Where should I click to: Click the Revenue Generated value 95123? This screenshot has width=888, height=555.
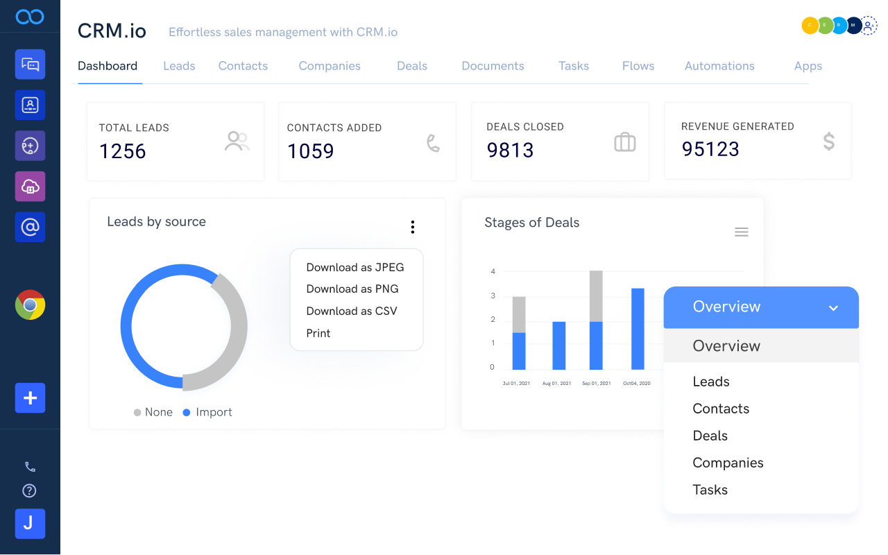tap(711, 149)
